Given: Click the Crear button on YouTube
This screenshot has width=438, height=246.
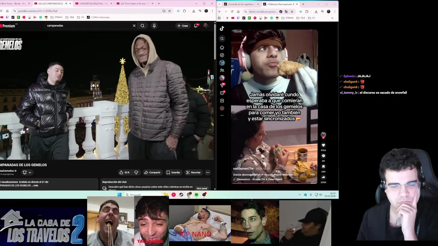Looking at the screenshot, I should [x=183, y=26].
